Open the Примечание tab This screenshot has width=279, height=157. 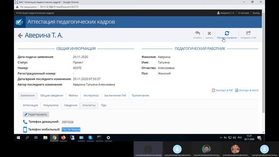(140, 96)
